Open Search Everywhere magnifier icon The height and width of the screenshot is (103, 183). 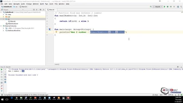(181, 7)
